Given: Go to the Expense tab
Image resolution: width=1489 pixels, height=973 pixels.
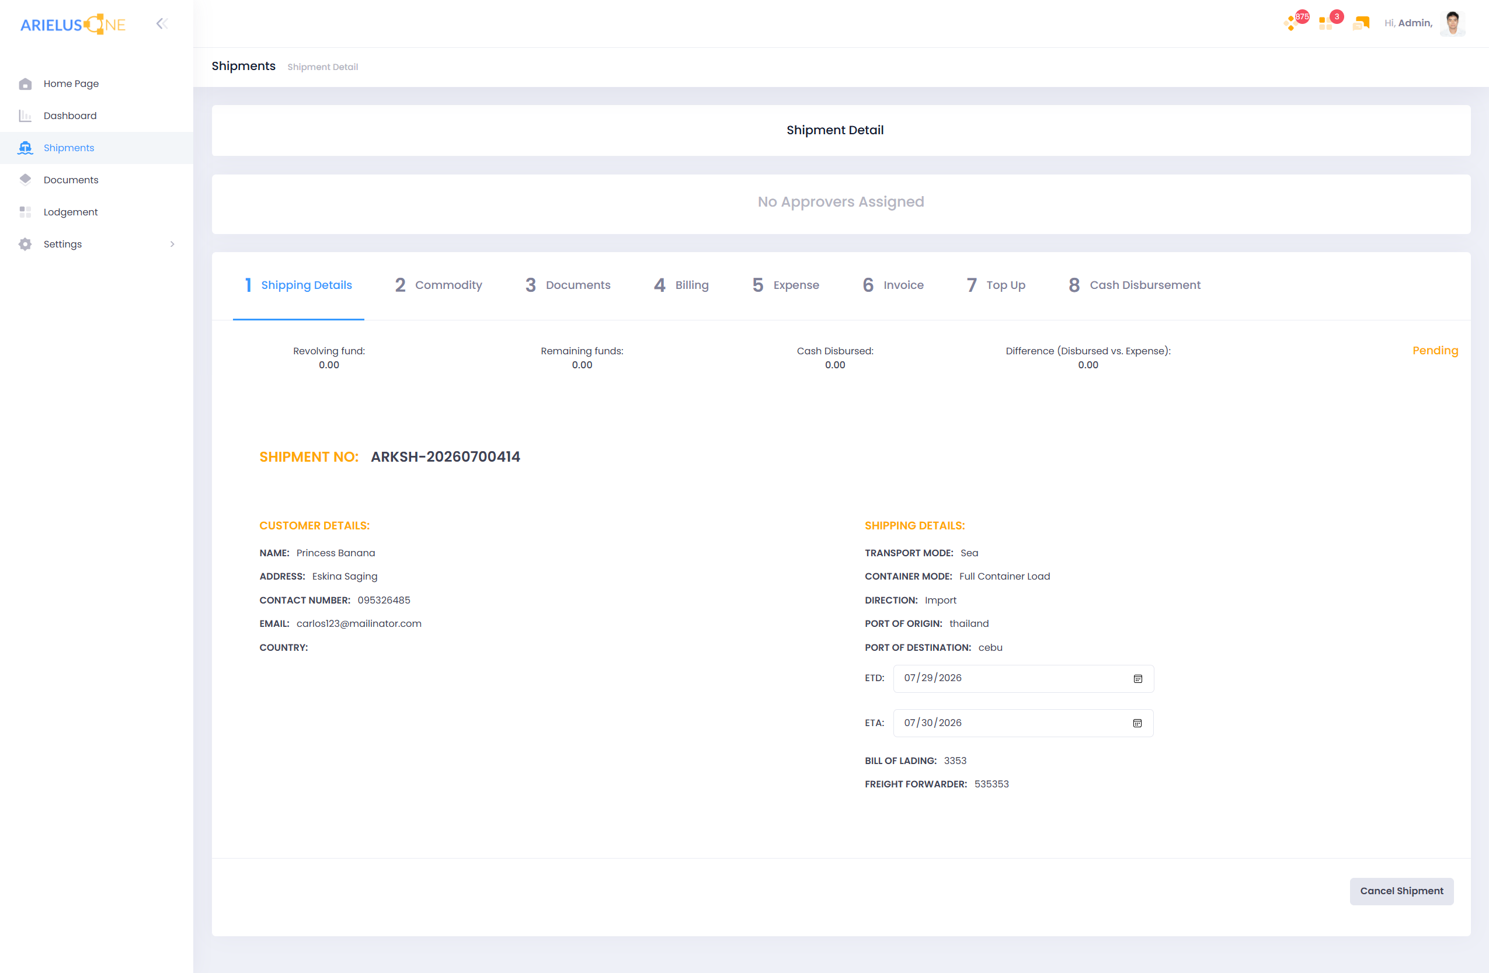Looking at the screenshot, I should click(x=786, y=285).
